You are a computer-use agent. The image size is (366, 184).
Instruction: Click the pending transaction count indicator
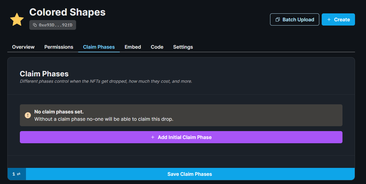pyautogui.click(x=13, y=174)
